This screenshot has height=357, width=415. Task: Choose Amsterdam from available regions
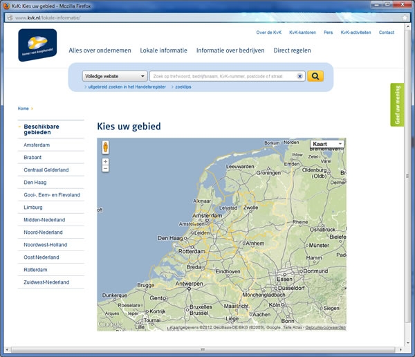tap(37, 145)
